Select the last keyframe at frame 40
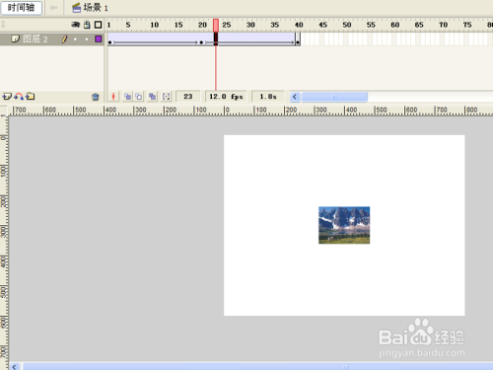Image resolution: width=493 pixels, height=370 pixels. click(298, 42)
